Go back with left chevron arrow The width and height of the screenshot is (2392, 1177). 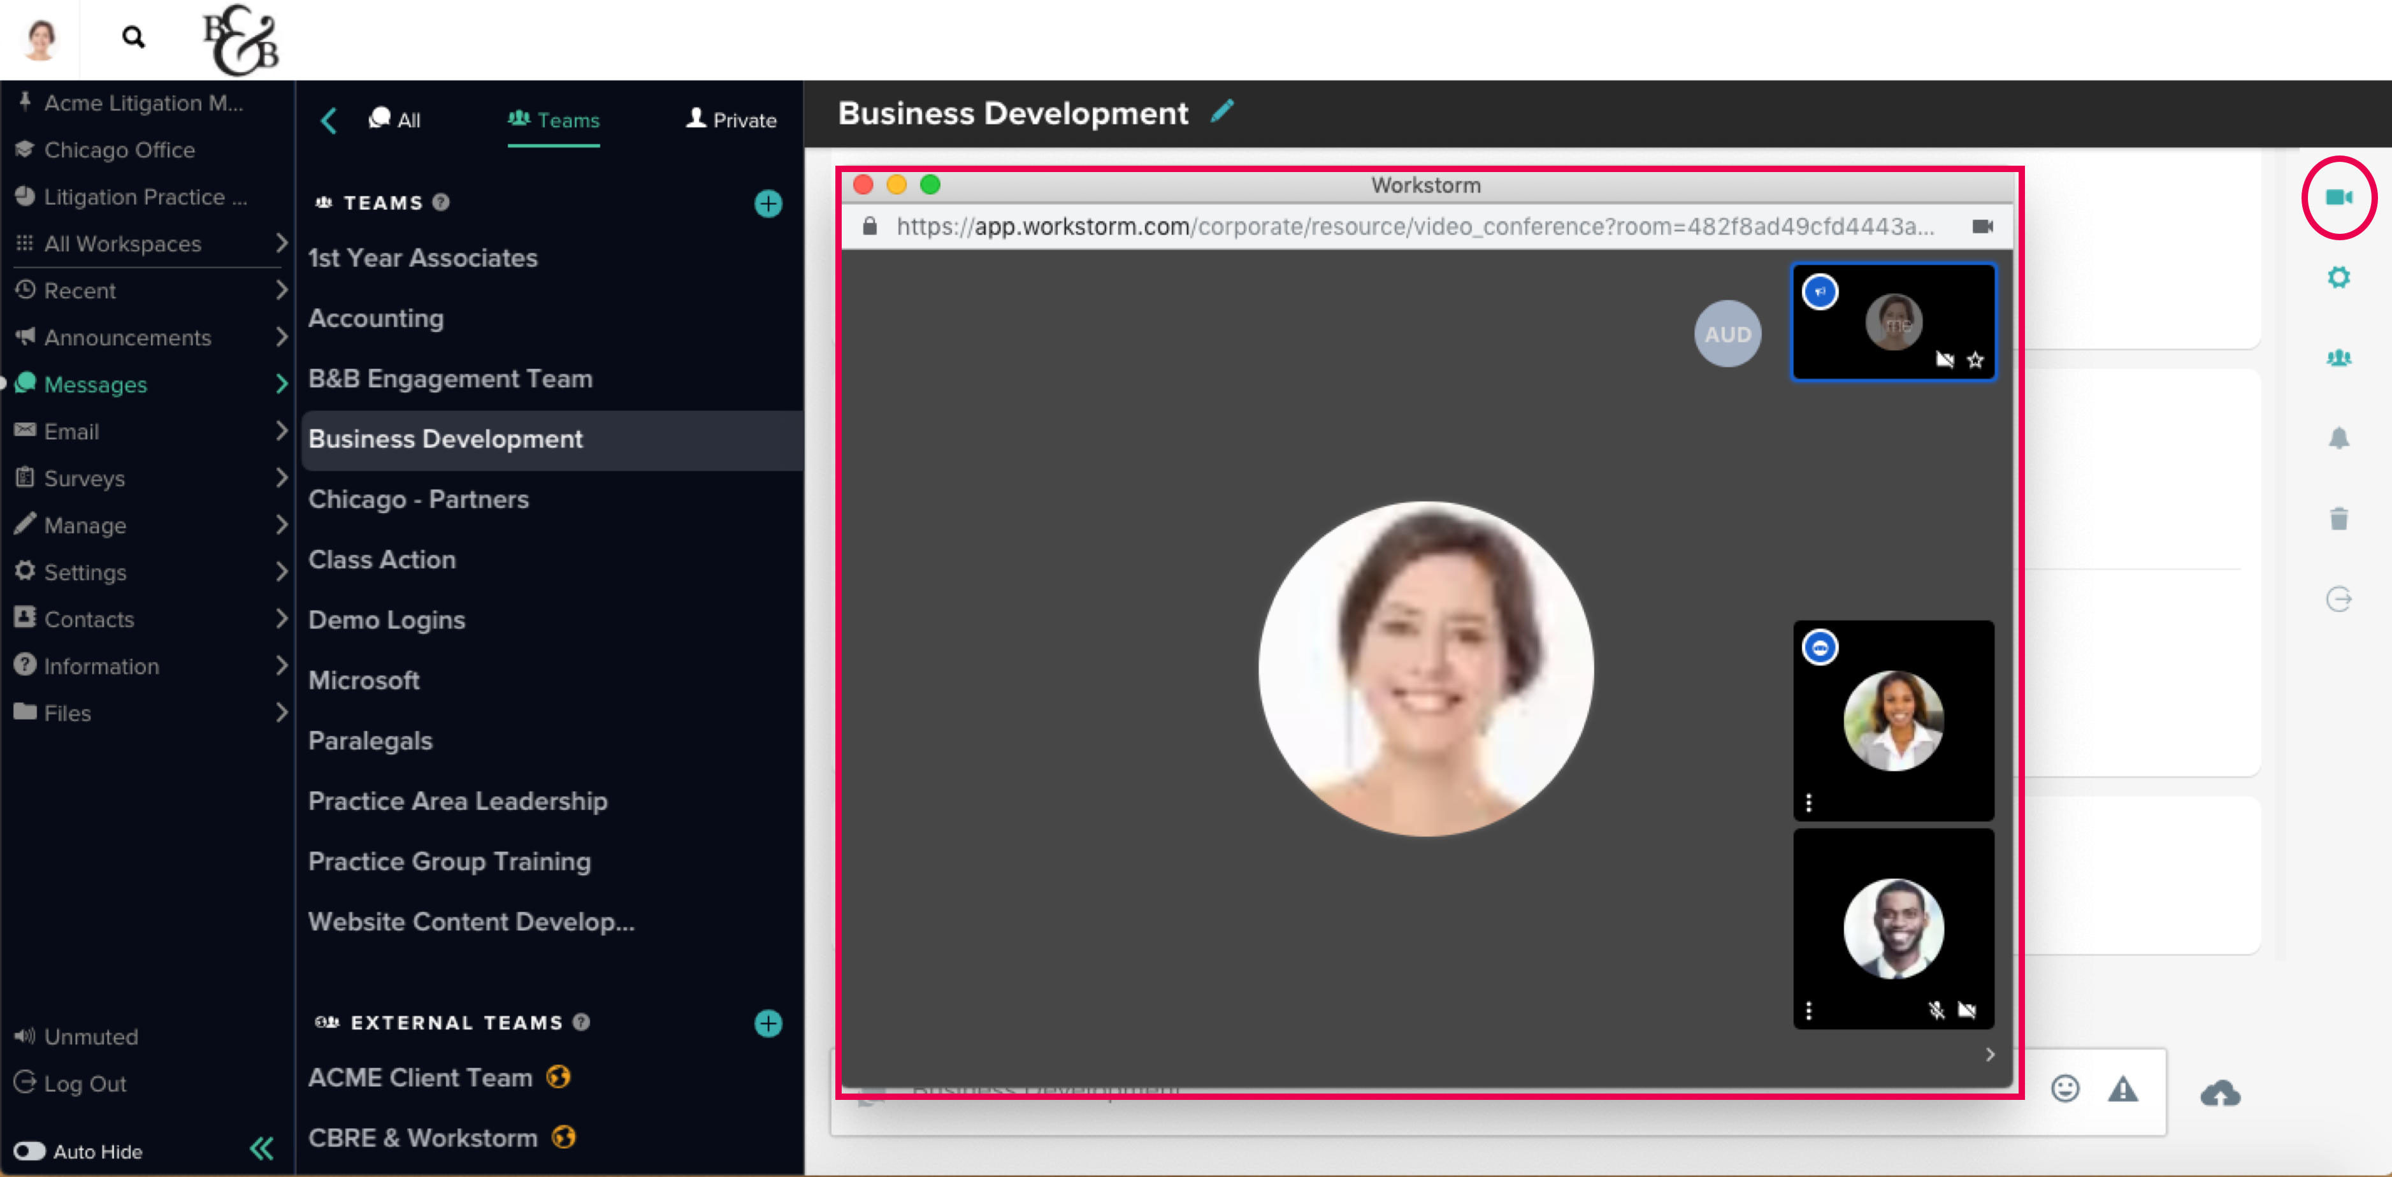pyautogui.click(x=329, y=120)
